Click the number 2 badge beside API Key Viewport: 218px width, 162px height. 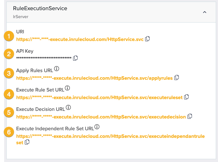pos(9,54)
